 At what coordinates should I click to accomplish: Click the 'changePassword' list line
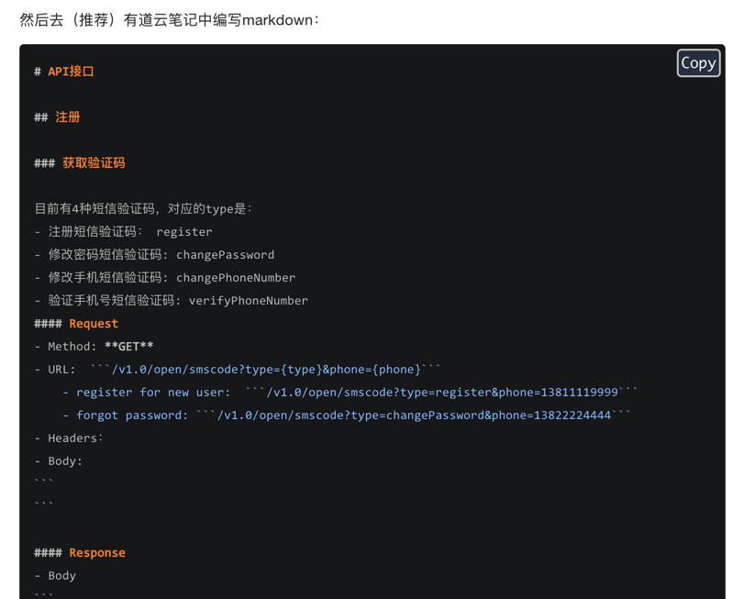[154, 255]
